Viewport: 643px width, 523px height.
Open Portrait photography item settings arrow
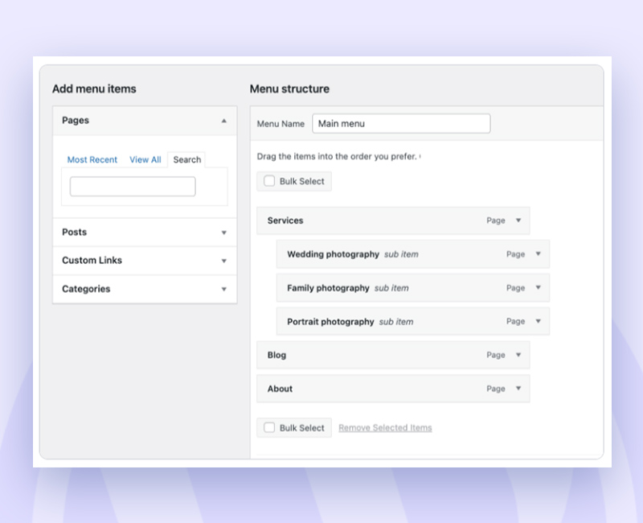tap(538, 321)
